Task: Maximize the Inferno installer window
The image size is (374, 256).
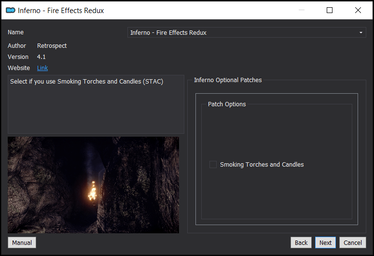Action: click(330, 10)
